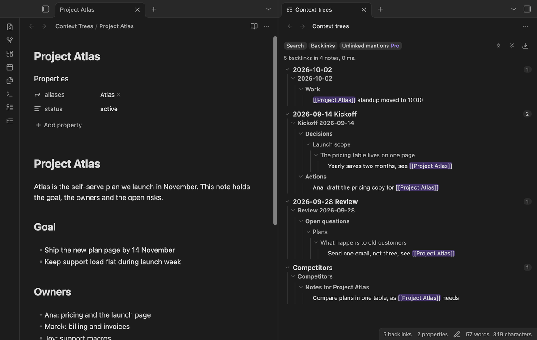Navigate forward in Project Atlas pane
Screen dimensions: 537x340
(44, 26)
